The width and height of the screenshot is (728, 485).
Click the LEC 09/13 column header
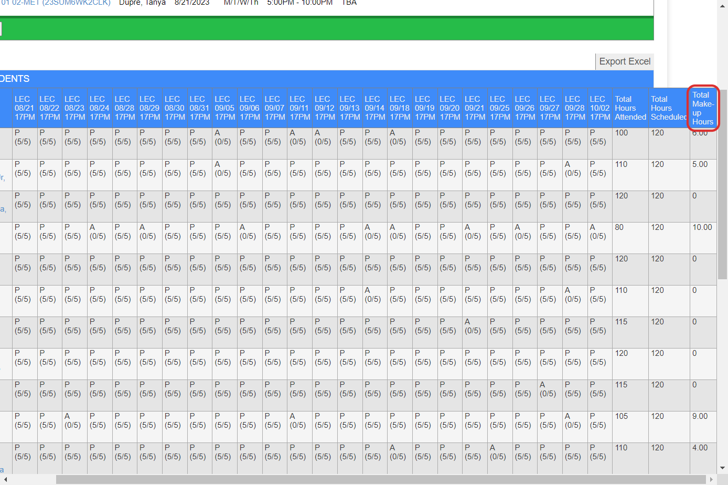tap(349, 108)
